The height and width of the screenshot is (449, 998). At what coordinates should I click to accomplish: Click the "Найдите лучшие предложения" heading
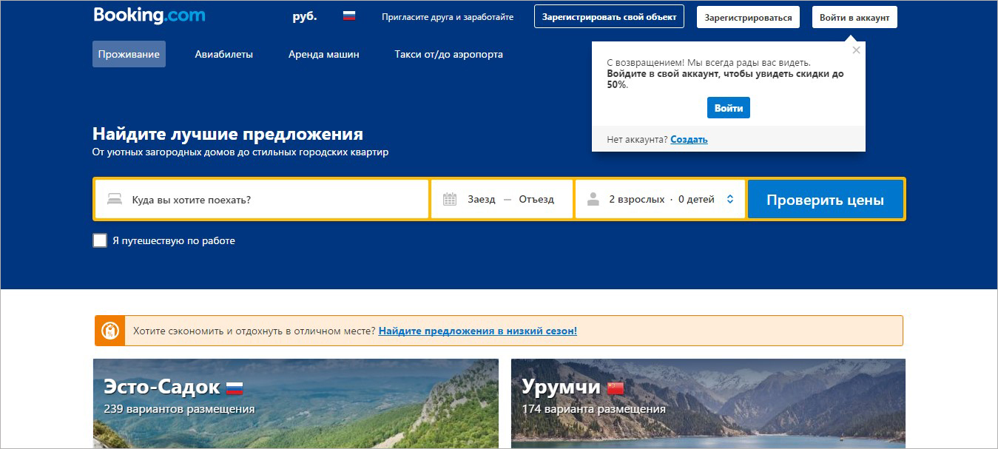pyautogui.click(x=228, y=134)
